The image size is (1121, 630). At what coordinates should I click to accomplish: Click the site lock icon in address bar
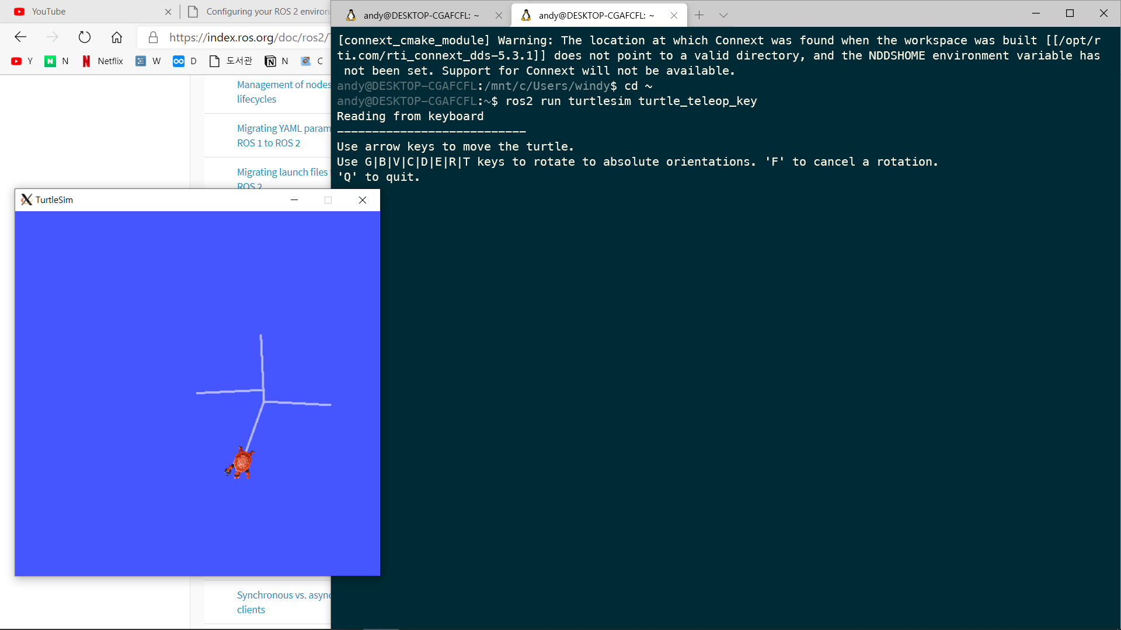[x=153, y=37]
